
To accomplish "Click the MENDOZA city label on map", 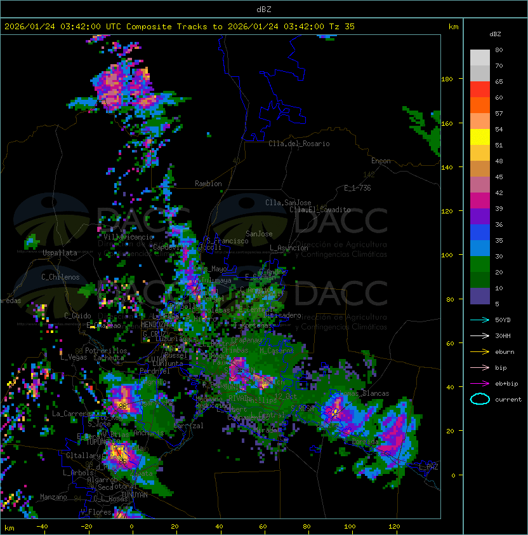I will [154, 325].
